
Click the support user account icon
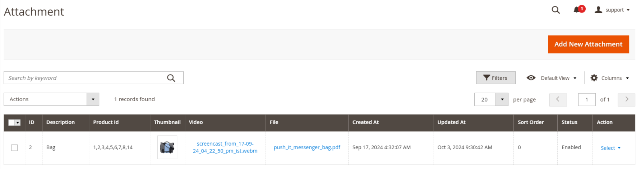coord(598,10)
